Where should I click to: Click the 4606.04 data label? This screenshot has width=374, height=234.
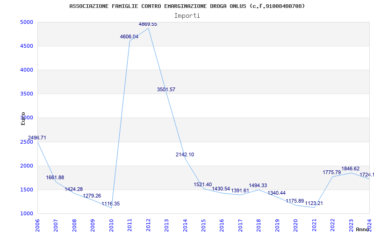129,37
